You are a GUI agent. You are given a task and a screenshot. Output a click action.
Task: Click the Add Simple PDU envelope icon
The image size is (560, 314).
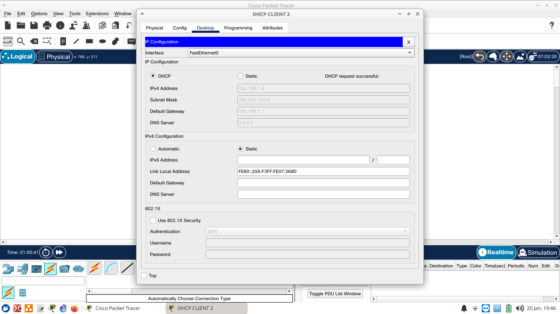pos(132,41)
